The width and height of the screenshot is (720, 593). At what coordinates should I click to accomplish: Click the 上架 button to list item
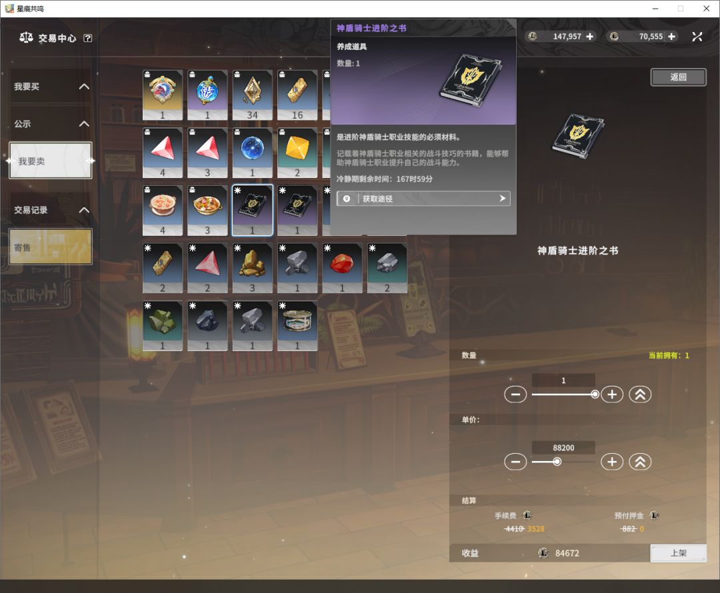678,553
